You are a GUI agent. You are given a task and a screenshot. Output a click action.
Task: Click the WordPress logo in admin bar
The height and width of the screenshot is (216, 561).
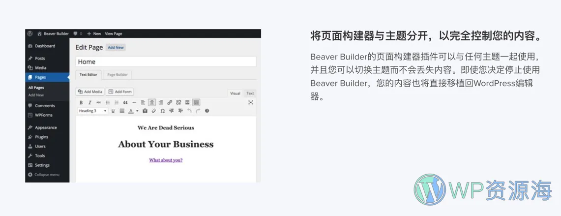pyautogui.click(x=30, y=33)
